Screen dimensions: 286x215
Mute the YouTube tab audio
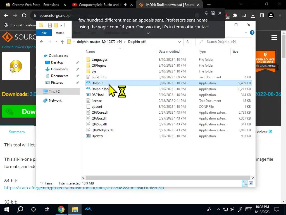pos(125,5)
